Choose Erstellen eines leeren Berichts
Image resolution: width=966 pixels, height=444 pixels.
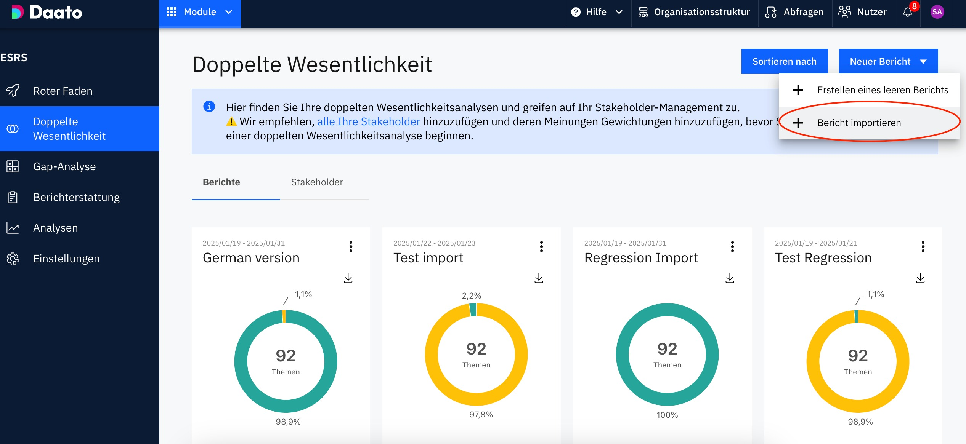point(882,90)
